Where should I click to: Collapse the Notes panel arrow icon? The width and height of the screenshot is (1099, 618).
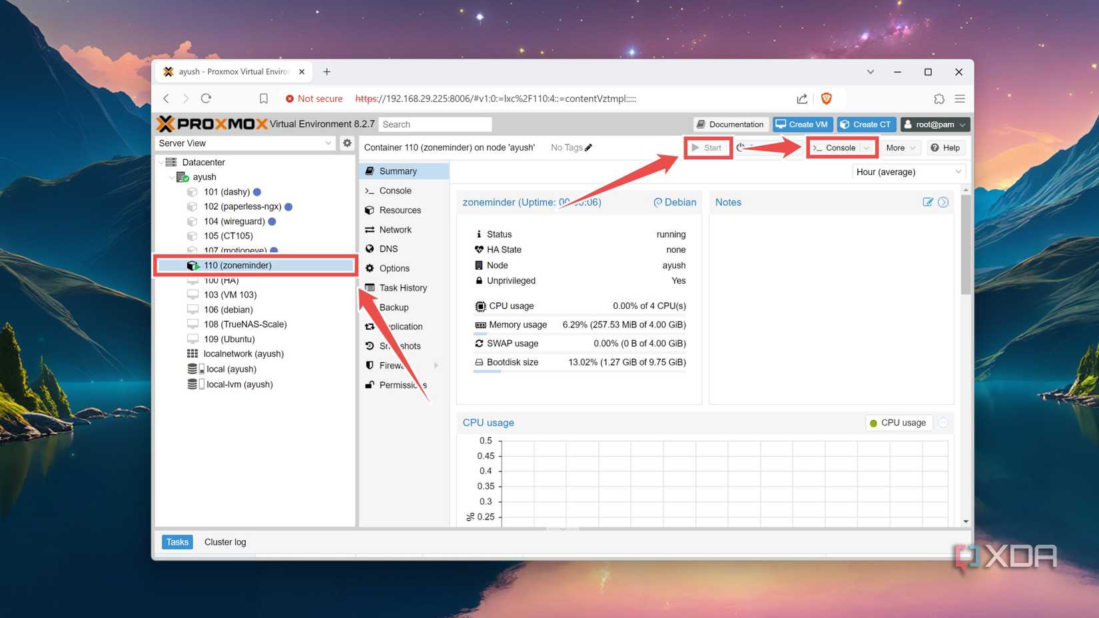(943, 202)
